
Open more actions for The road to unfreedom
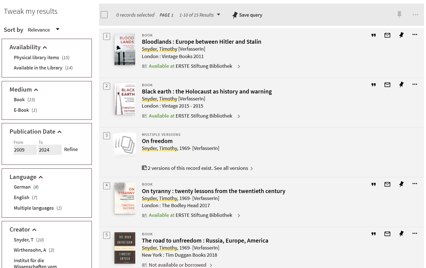tap(415, 233)
